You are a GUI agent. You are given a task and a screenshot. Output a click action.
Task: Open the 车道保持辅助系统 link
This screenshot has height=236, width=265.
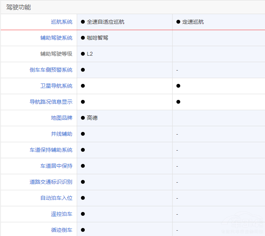[51, 150]
